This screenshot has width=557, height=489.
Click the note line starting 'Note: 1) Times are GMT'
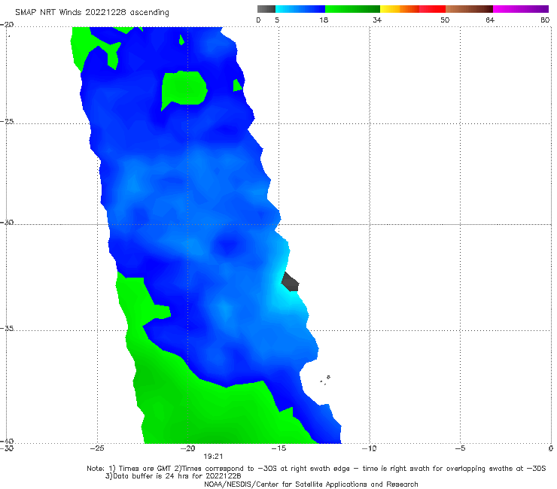(x=316, y=469)
